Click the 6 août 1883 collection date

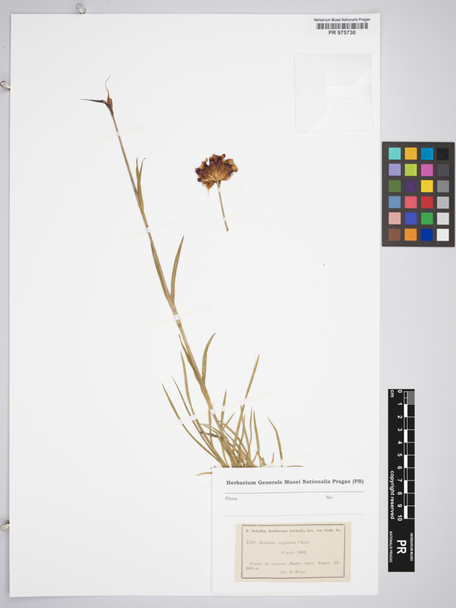coord(294,552)
